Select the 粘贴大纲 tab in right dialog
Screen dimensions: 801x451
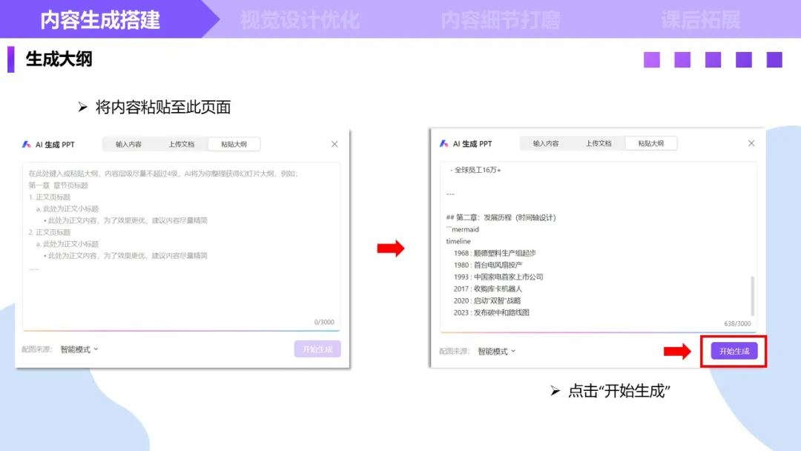tap(651, 143)
